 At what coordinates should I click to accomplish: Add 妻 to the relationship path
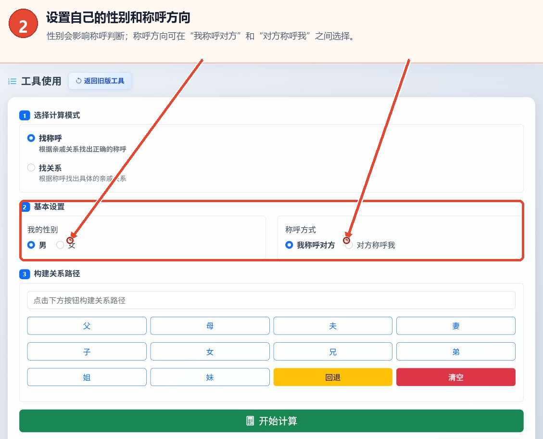click(x=456, y=326)
